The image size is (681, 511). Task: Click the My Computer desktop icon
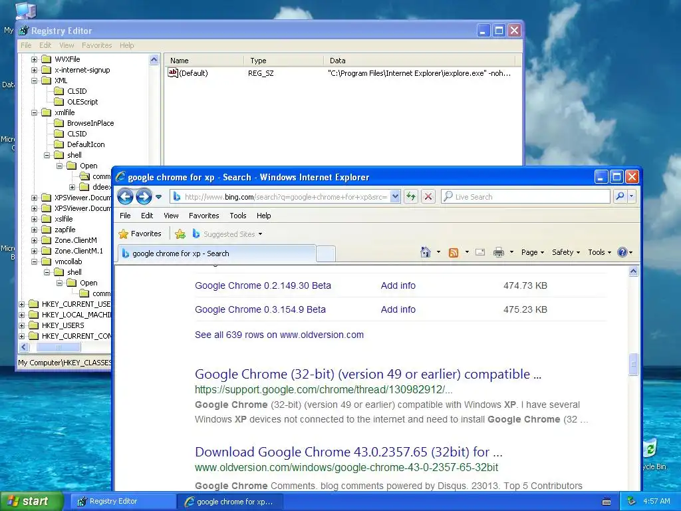25,11
